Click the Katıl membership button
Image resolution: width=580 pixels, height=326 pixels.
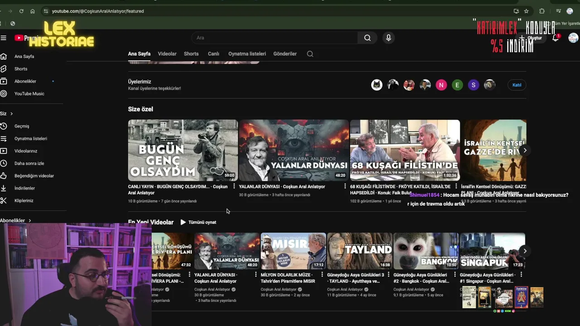(517, 85)
